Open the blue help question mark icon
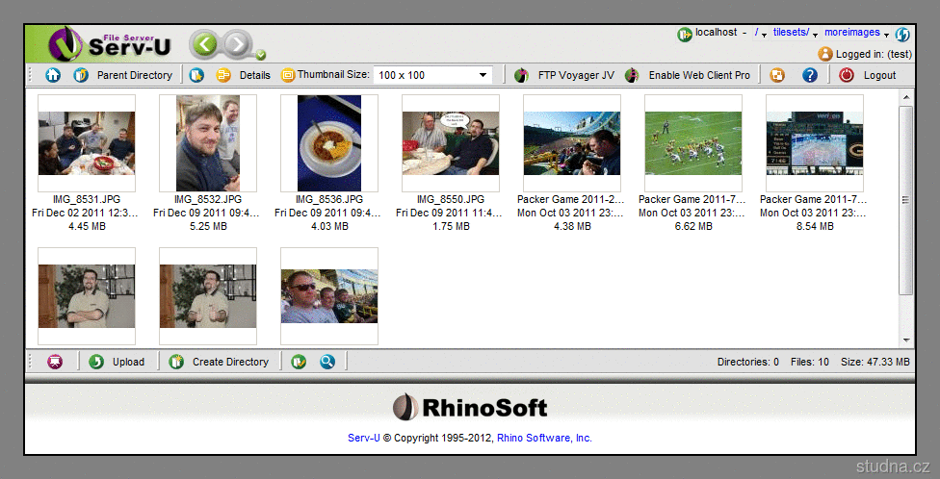The width and height of the screenshot is (940, 479). click(810, 75)
